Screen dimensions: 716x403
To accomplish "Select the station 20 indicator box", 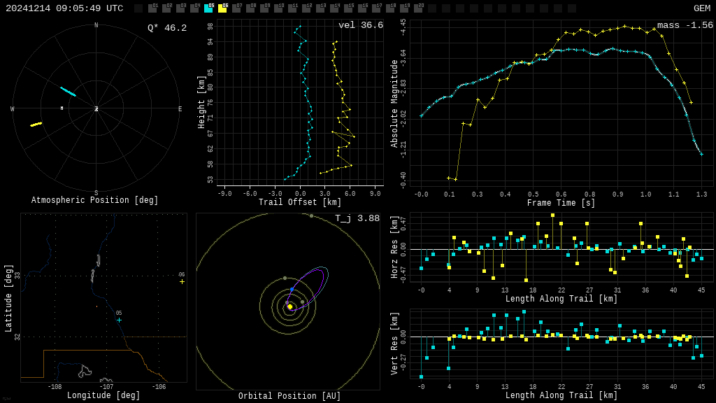I will tap(418, 8).
